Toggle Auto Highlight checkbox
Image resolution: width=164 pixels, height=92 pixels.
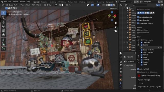click(138, 69)
